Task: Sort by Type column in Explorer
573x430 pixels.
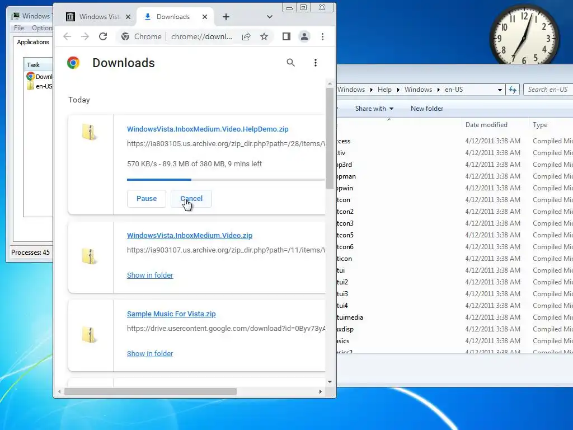Action: pyautogui.click(x=540, y=125)
